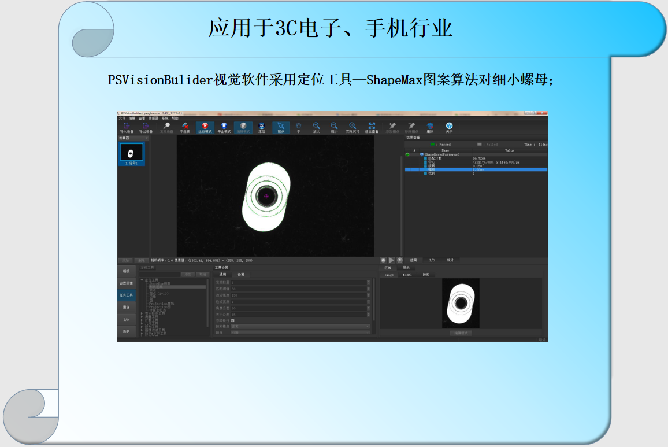The image size is (668, 447).
Task: Select the 箭头 arrow pointer tool
Action: 281,127
